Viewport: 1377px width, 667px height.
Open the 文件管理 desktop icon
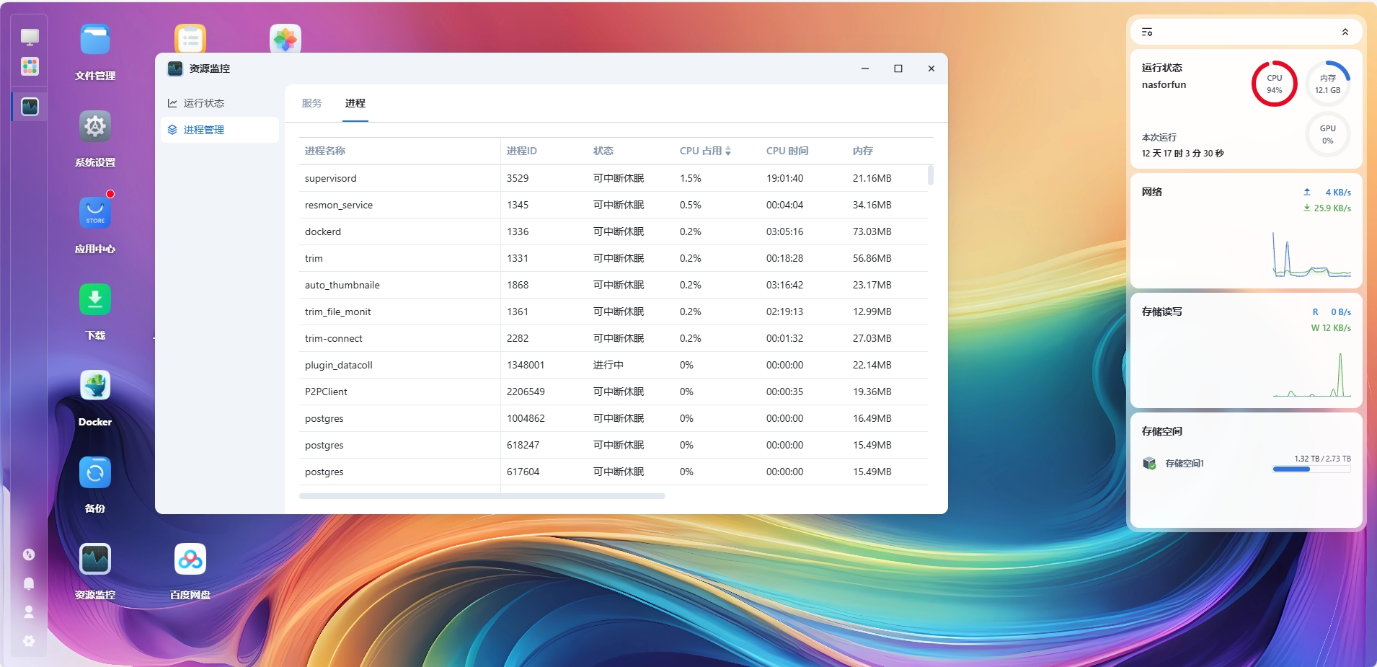[x=95, y=40]
